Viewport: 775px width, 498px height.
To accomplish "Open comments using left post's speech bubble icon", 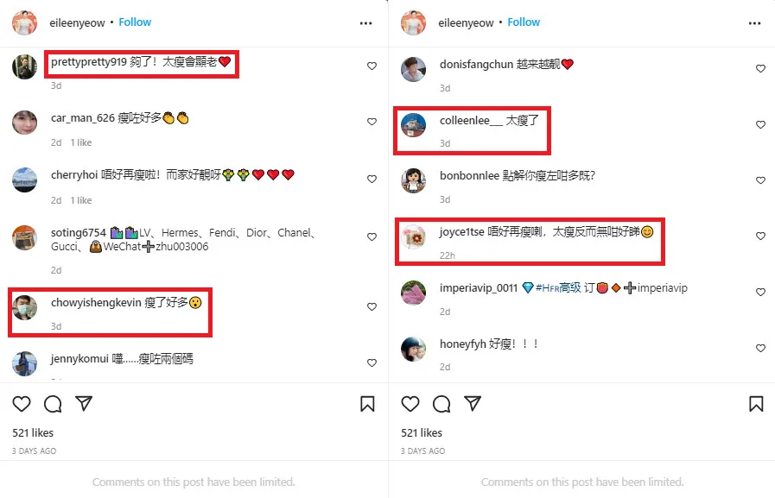I will pyautogui.click(x=53, y=404).
